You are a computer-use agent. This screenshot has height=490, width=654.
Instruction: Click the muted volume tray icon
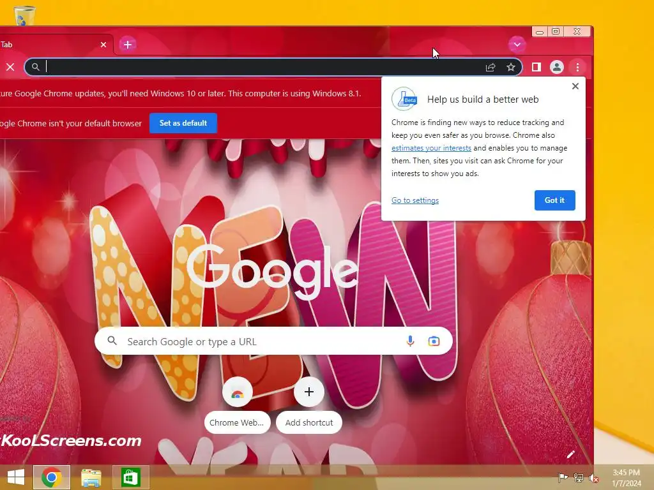(594, 478)
